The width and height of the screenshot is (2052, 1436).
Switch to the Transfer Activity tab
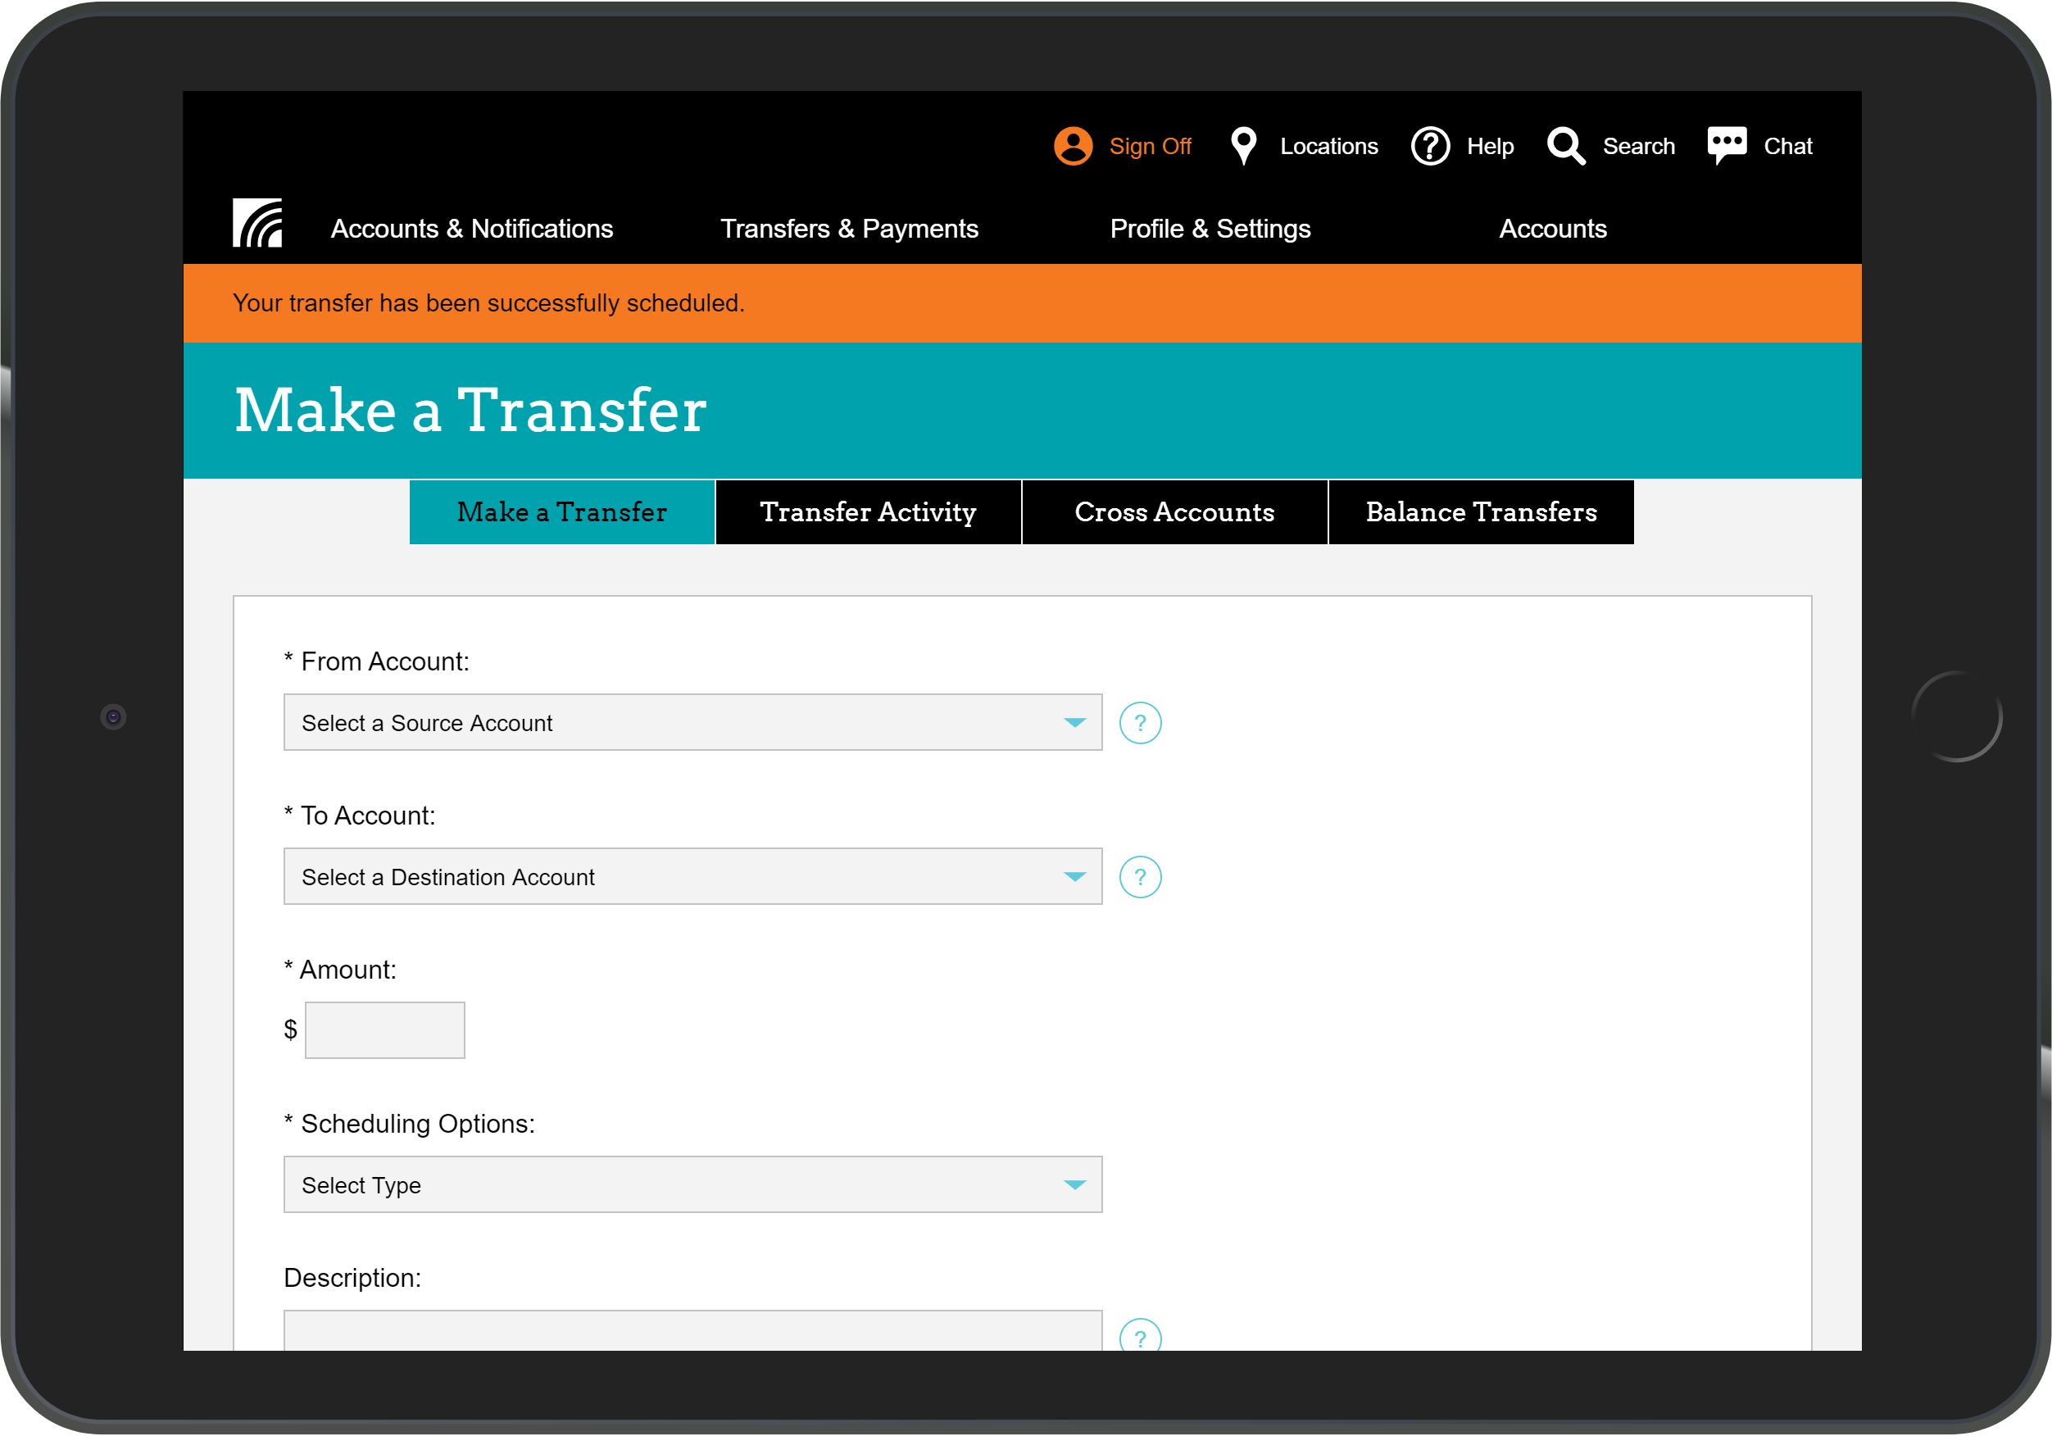[x=867, y=511]
